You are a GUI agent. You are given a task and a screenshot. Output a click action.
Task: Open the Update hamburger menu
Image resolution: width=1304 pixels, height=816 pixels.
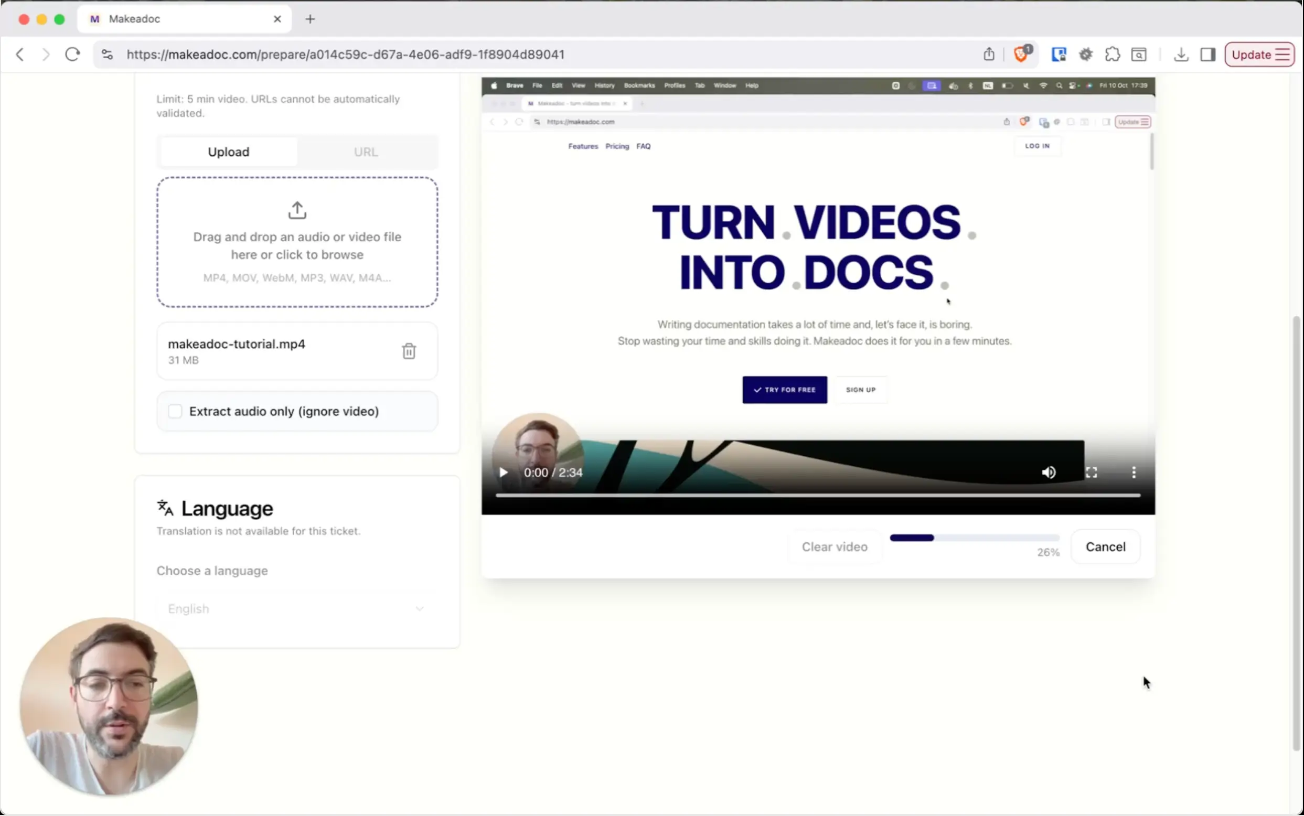pyautogui.click(x=1283, y=54)
